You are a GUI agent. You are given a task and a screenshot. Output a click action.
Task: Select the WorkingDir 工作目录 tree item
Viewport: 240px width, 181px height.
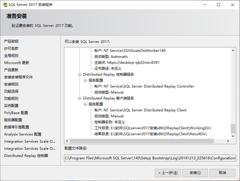[x=153, y=128]
